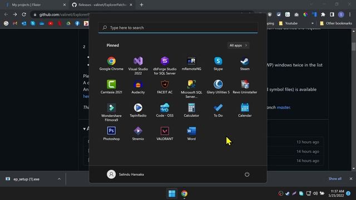Open Chrome extensions puzzle icon
Viewport: 356px width, 200px height.
[x=323, y=14]
